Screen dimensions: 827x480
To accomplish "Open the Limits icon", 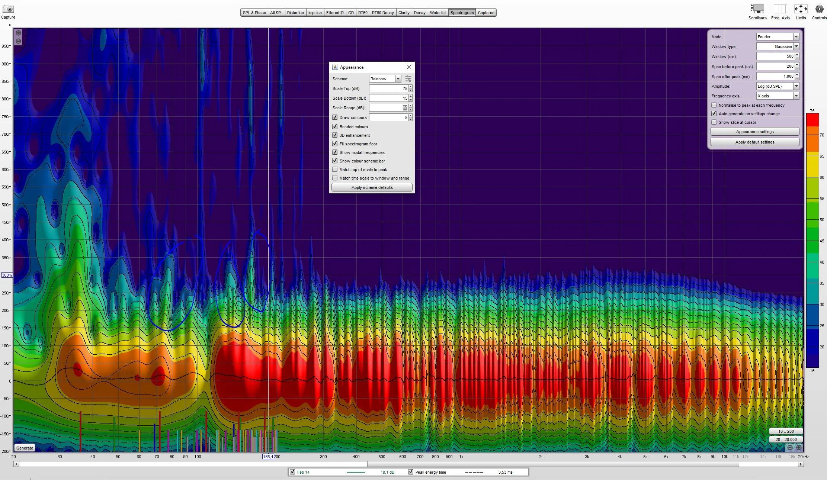I will pyautogui.click(x=801, y=9).
